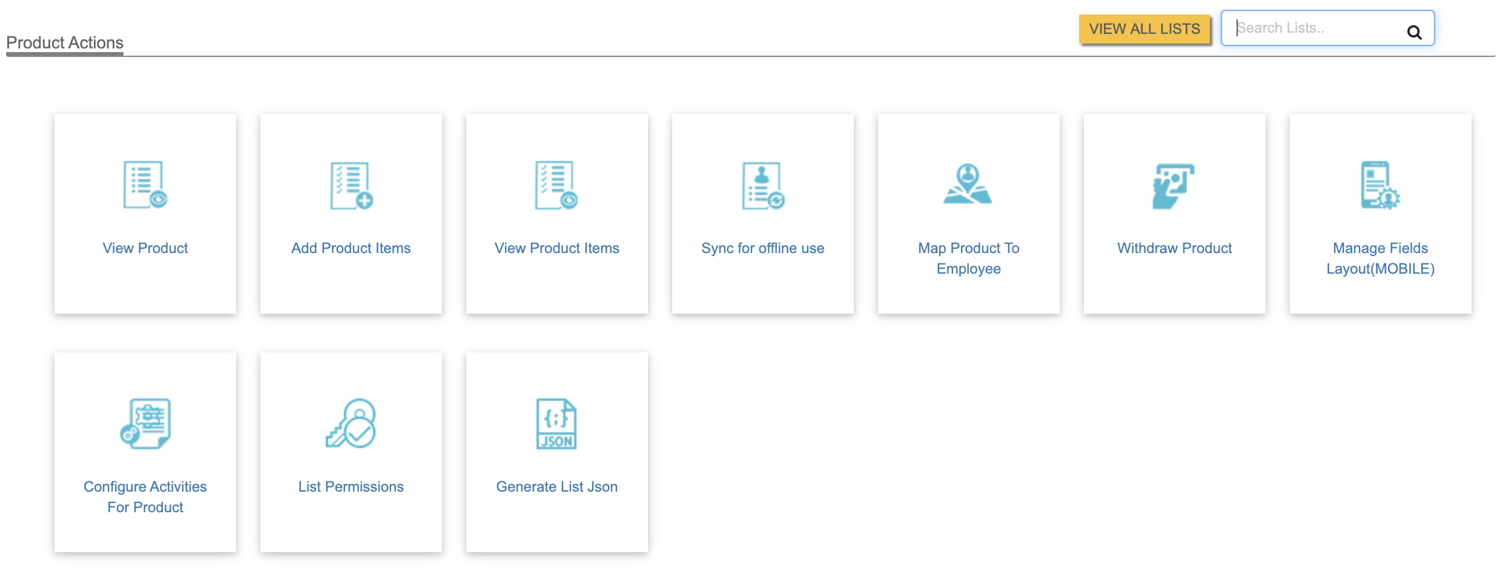Click the Configure Activities For Product icon

(145, 423)
